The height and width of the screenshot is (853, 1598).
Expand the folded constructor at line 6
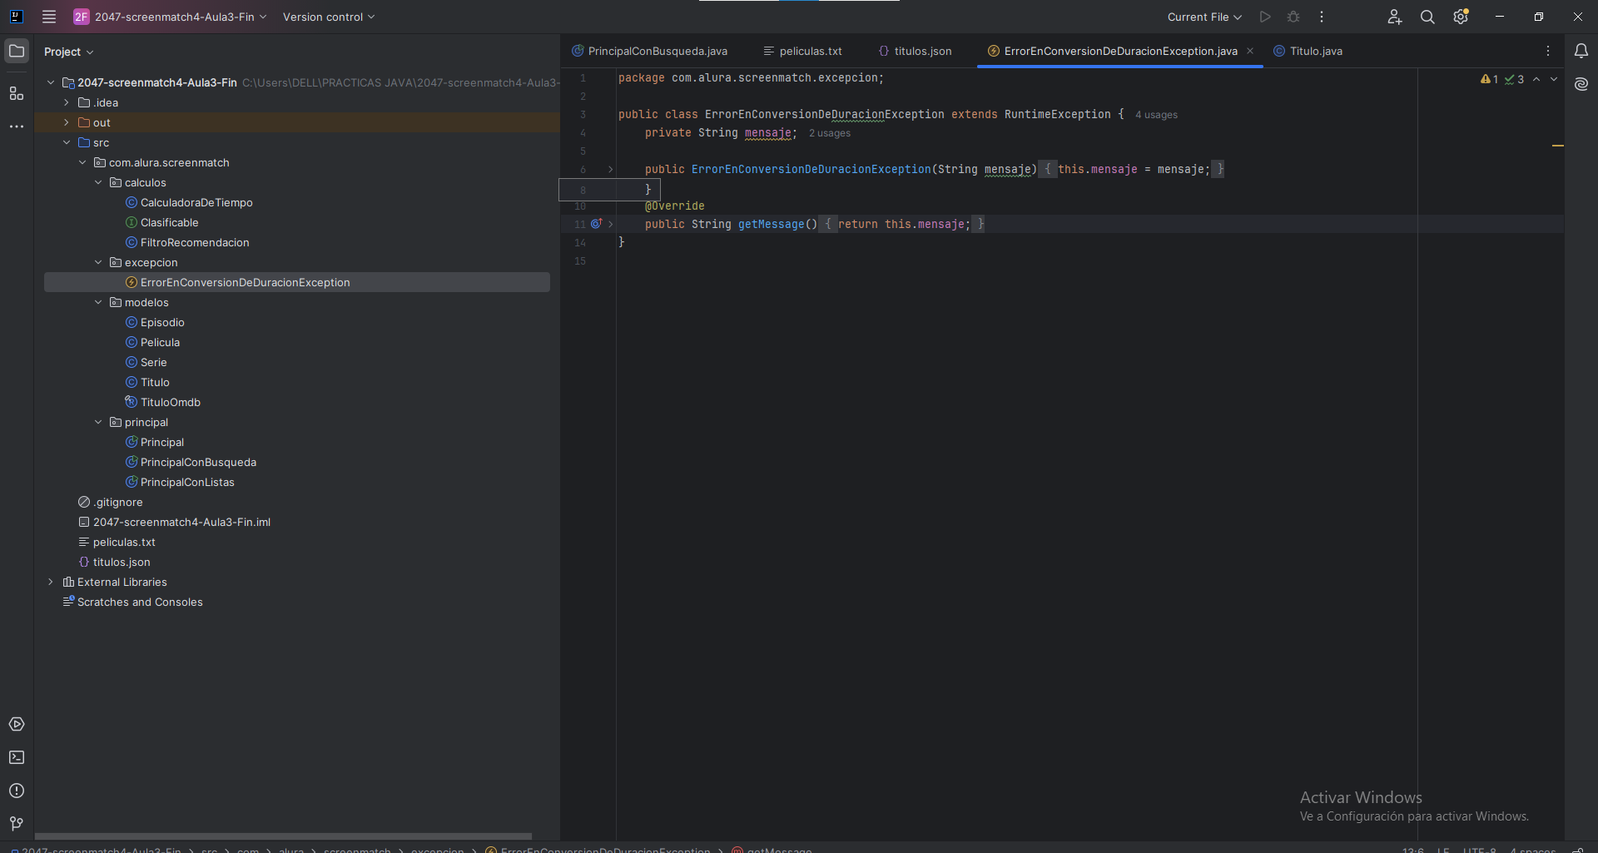click(x=610, y=169)
